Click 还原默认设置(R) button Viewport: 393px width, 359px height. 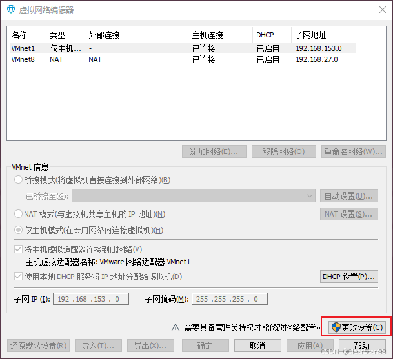tap(38, 345)
